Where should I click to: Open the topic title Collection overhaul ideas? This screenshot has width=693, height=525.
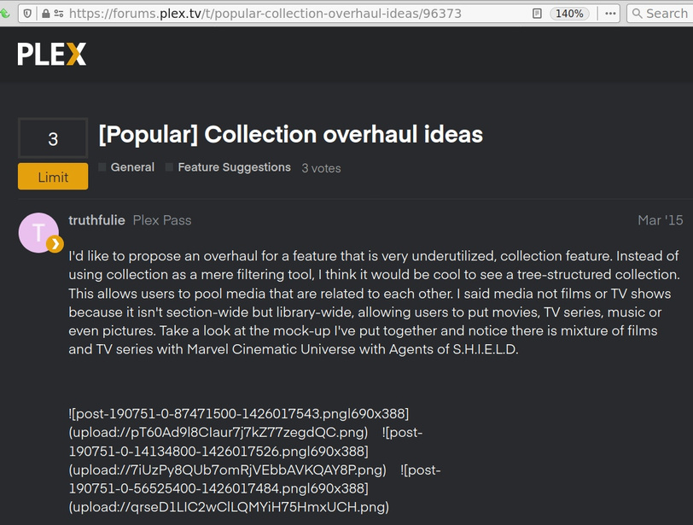290,134
